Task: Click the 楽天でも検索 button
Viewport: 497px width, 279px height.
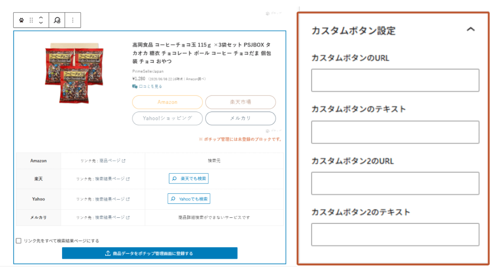Action: [189, 179]
